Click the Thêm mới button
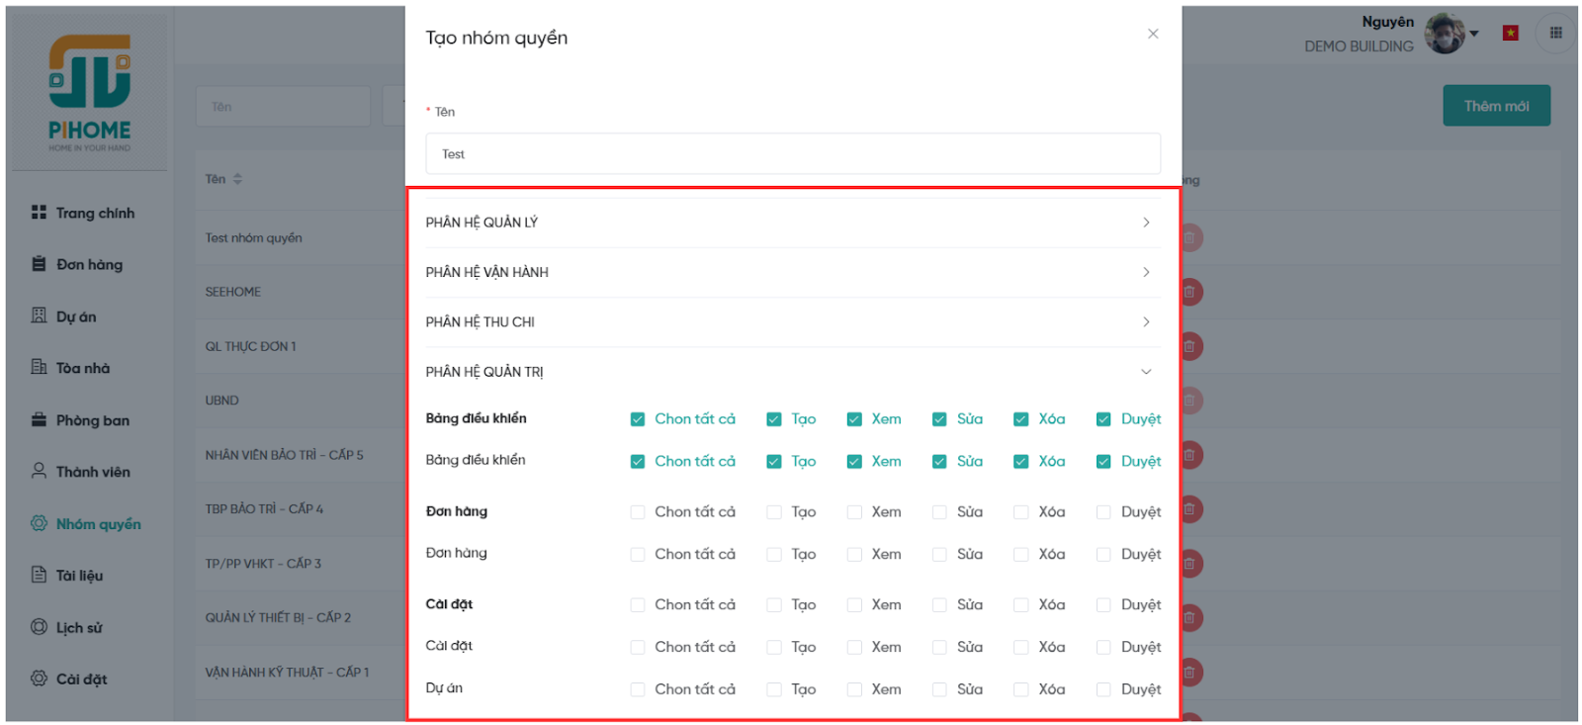The image size is (1582, 725). coord(1496,106)
